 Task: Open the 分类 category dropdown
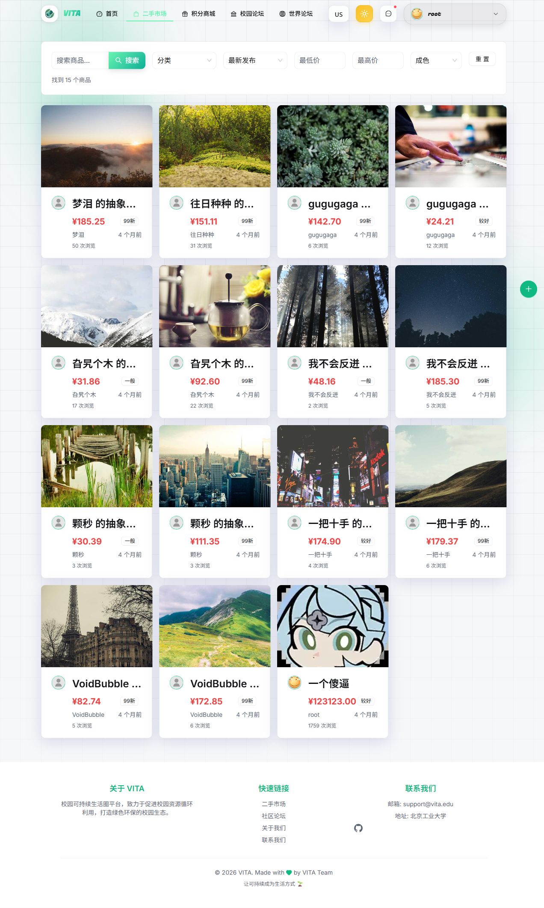(184, 60)
